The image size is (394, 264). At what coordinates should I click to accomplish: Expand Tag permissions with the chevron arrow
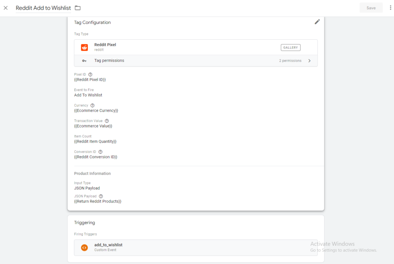click(309, 61)
